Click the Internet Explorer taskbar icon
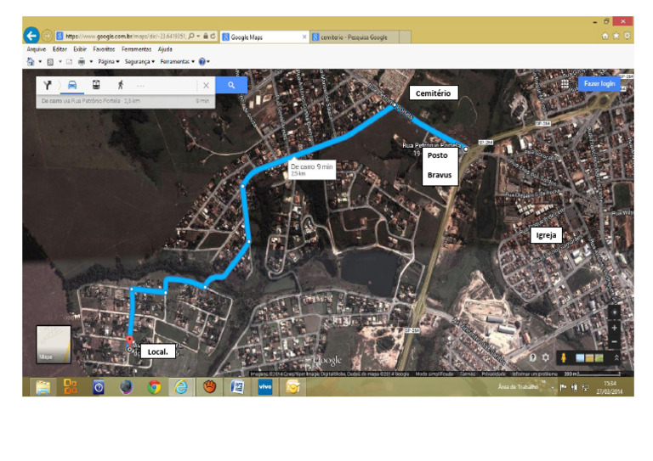 [181, 387]
